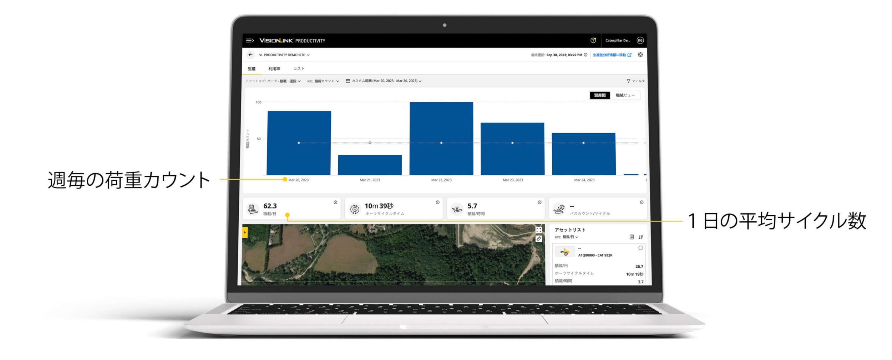
Task: Open the hamburger navigation menu
Action: pos(250,41)
